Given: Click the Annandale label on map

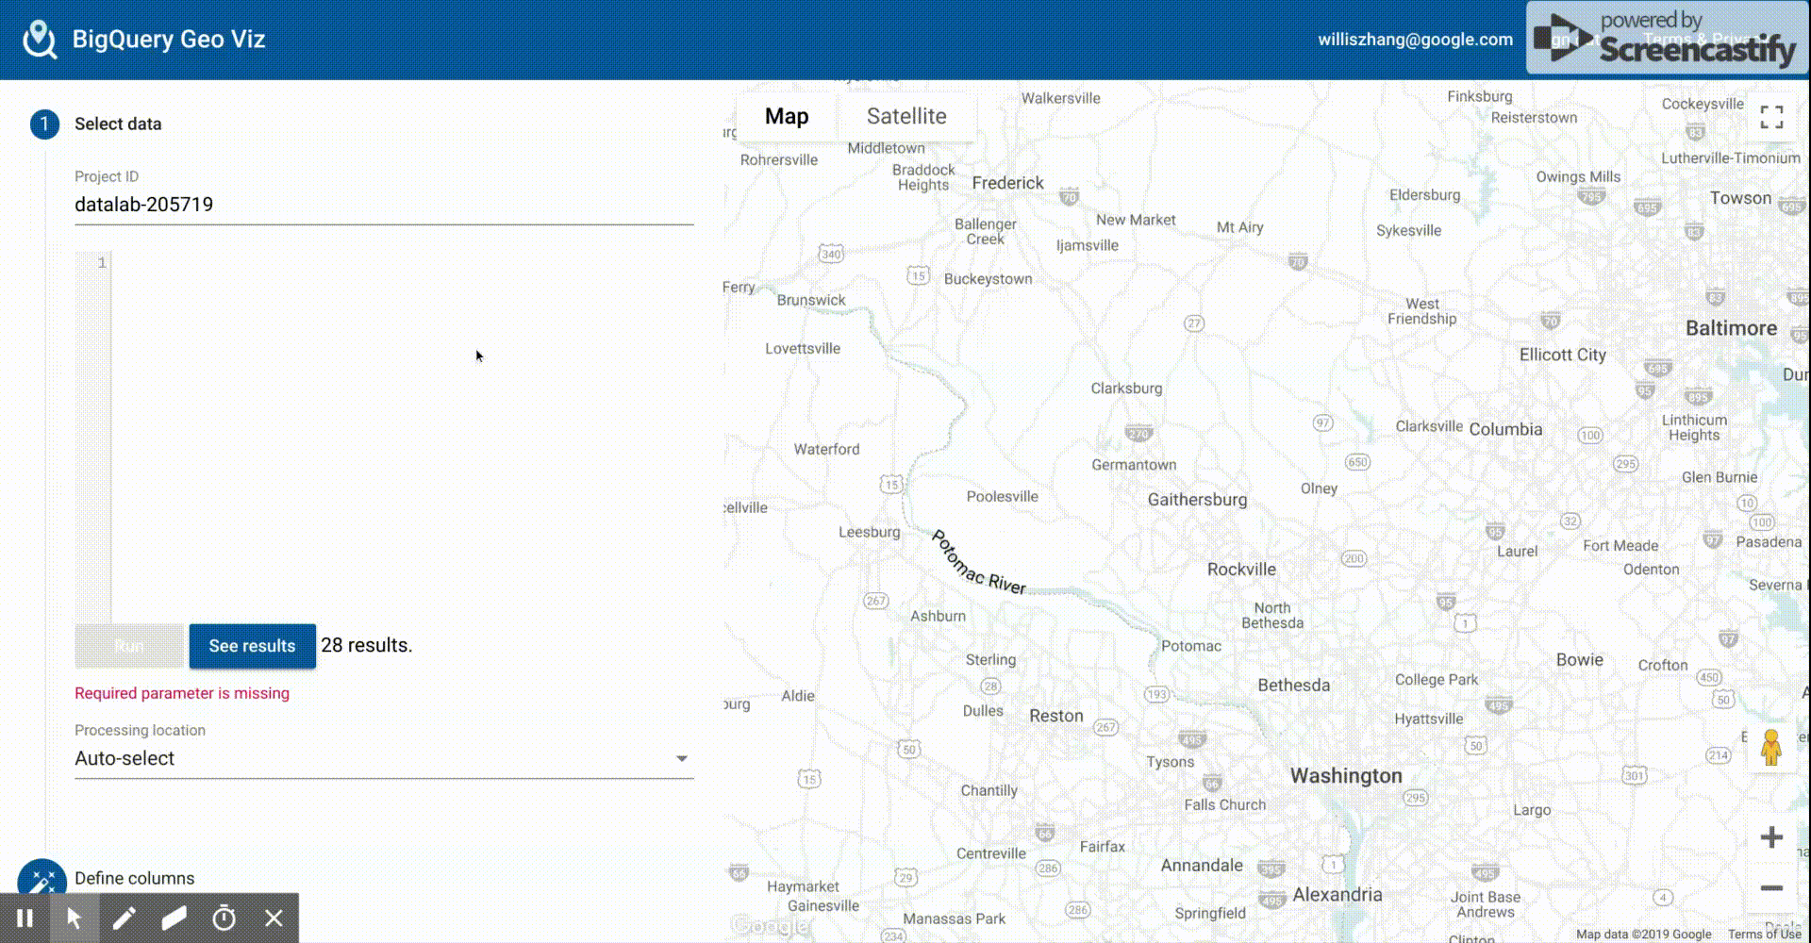Looking at the screenshot, I should [x=1202, y=866].
